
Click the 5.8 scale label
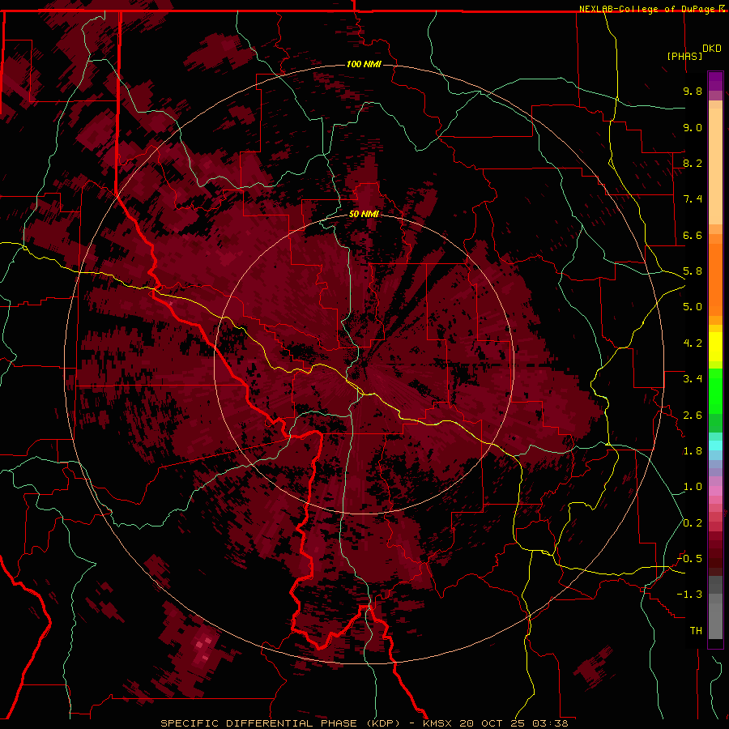point(693,271)
